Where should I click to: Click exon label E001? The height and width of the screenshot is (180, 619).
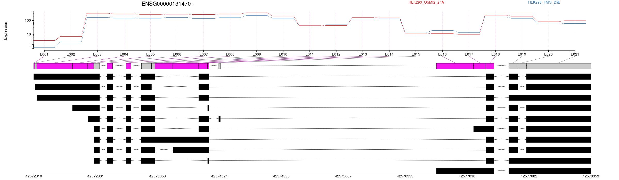pos(44,54)
